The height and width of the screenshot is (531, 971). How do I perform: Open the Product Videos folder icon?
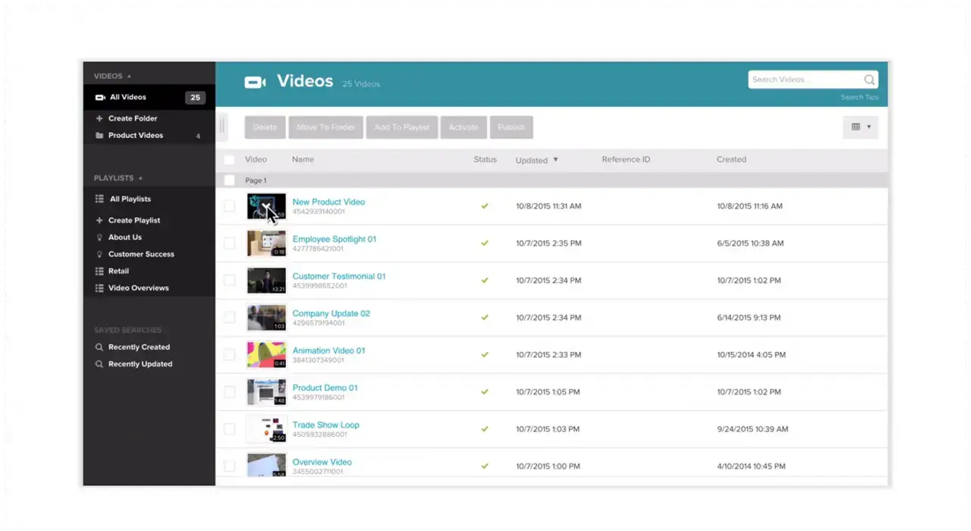click(99, 135)
